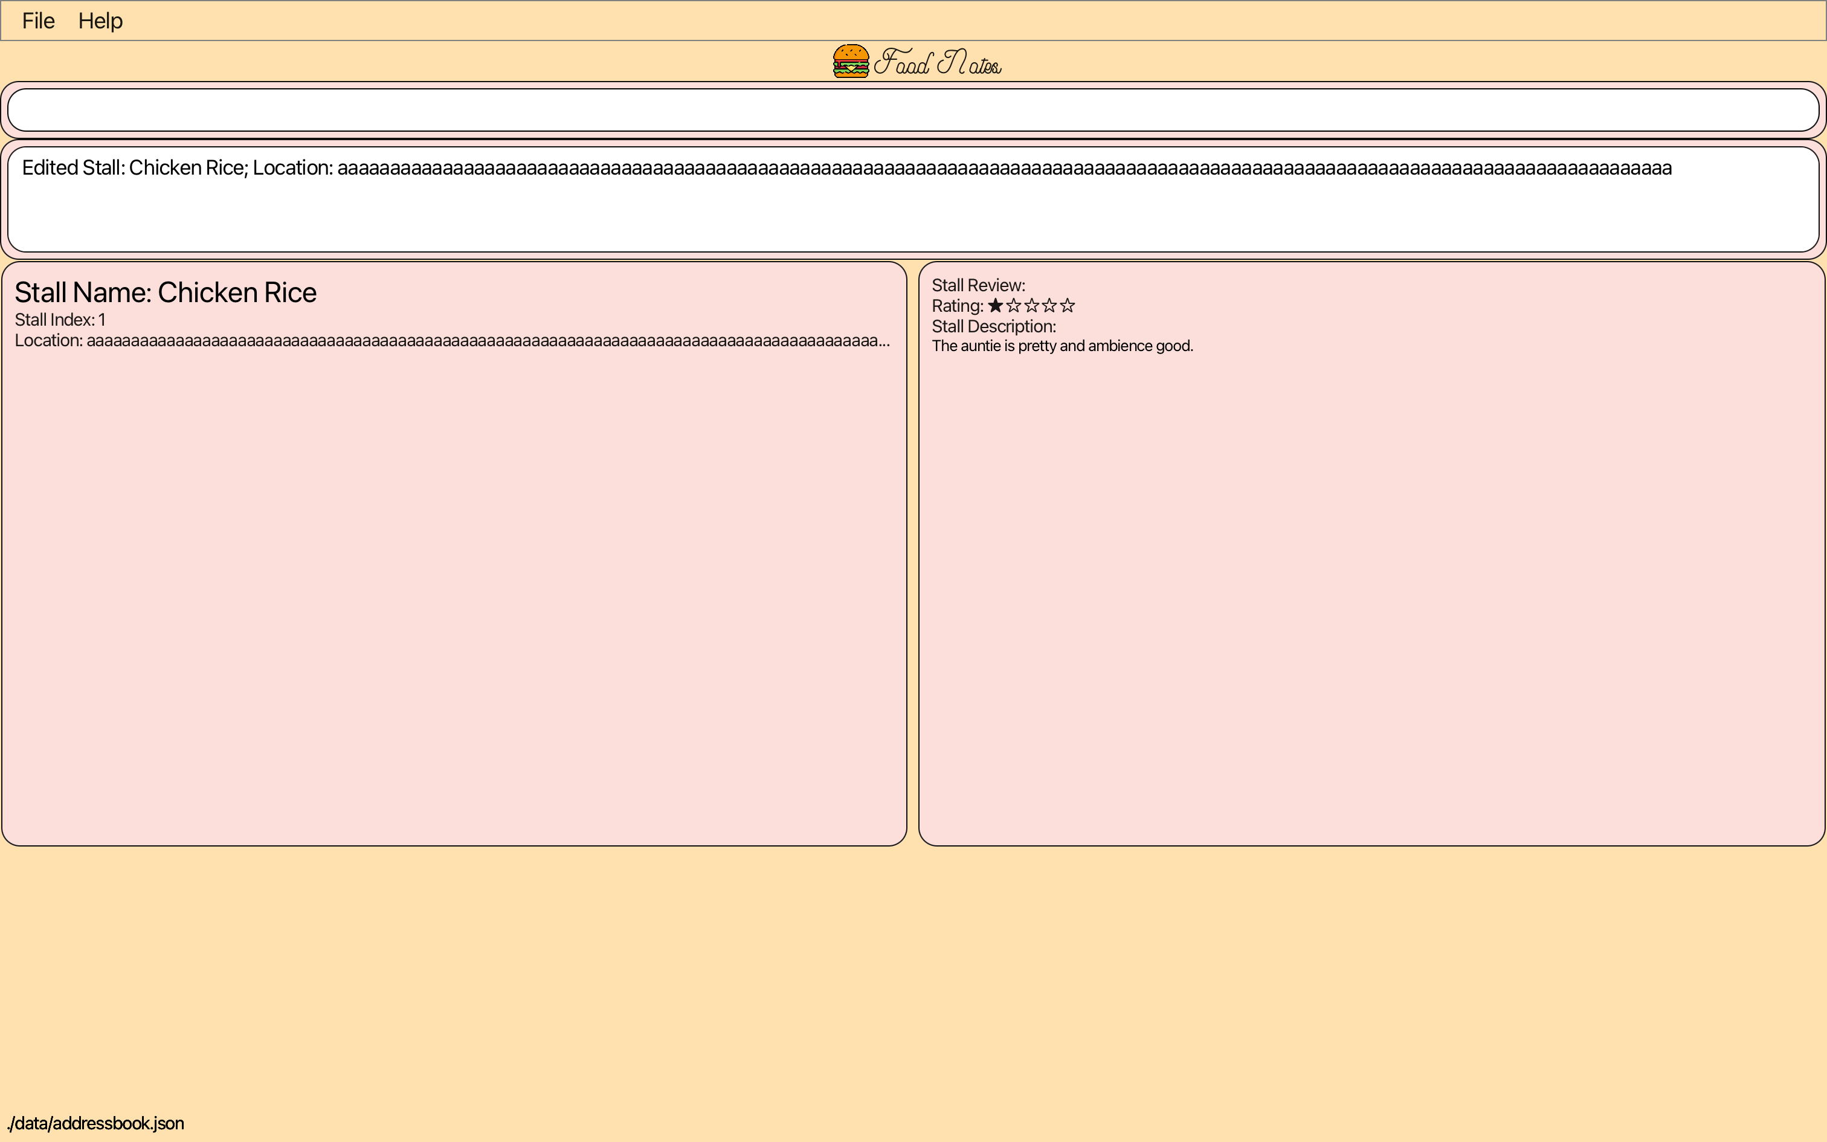Image resolution: width=1827 pixels, height=1142 pixels.
Task: Click the third empty rating star
Action: [1031, 306]
